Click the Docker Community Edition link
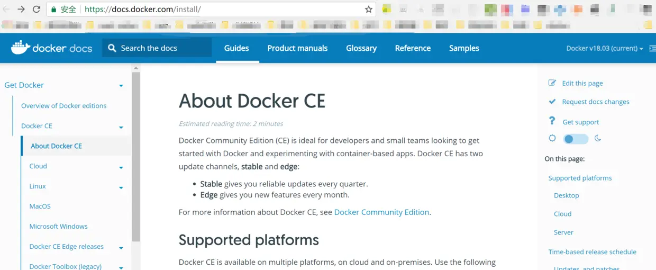656x270 pixels. [x=381, y=212]
